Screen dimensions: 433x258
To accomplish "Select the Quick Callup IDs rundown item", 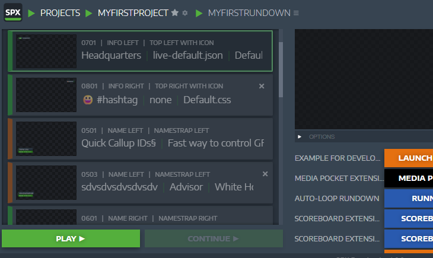I will click(172, 142).
